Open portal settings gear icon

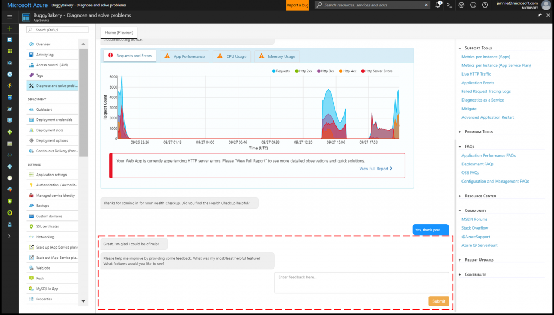(461, 5)
